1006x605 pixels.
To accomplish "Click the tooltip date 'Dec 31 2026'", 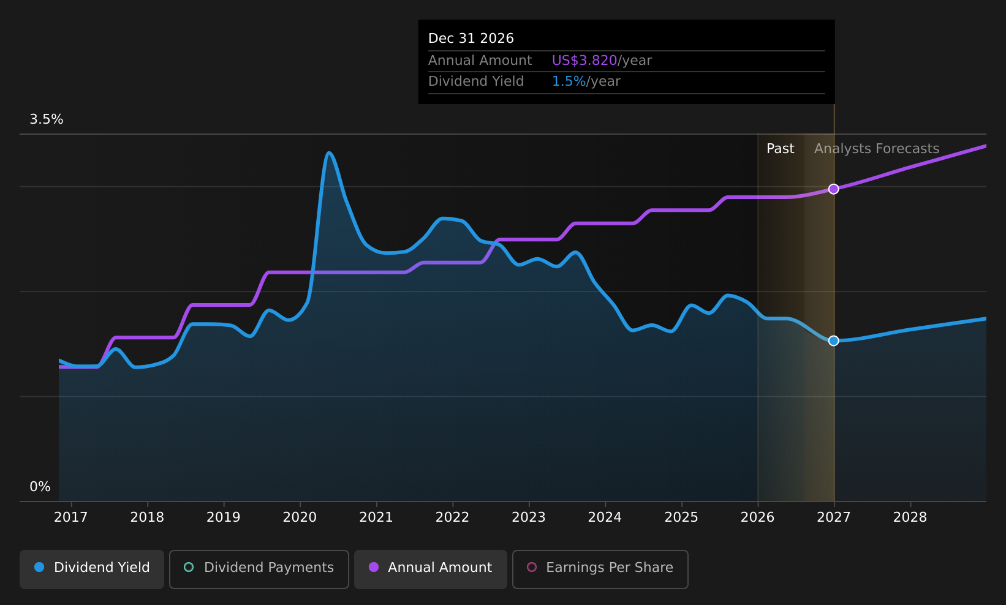I will tap(471, 38).
